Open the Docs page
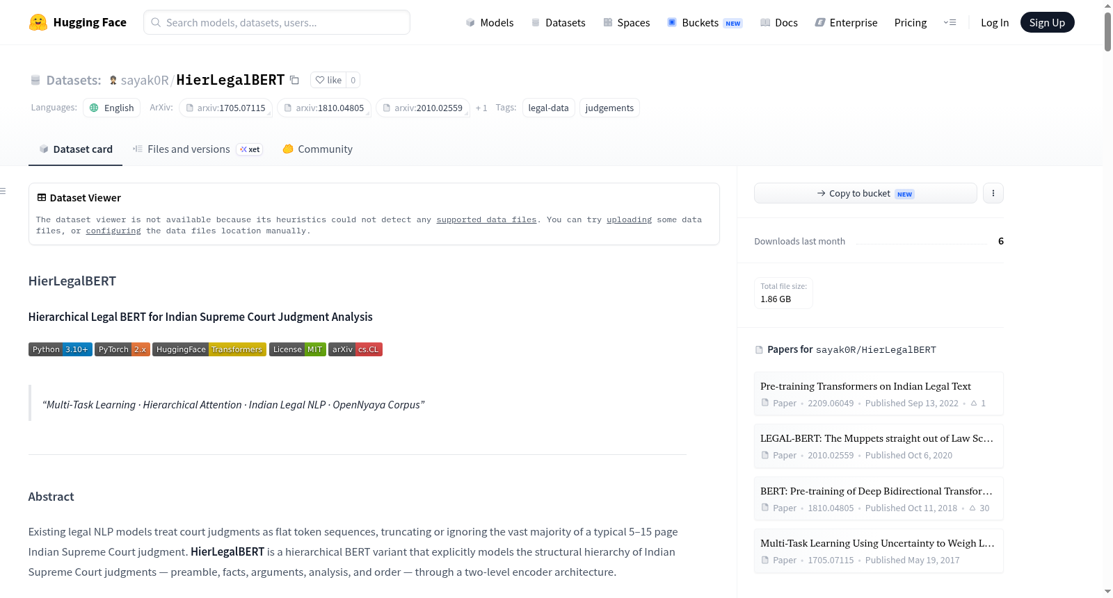The image size is (1113, 598). pyautogui.click(x=779, y=22)
